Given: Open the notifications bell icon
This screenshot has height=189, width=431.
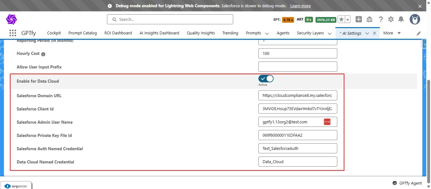Looking at the screenshot, I should pos(401,19).
